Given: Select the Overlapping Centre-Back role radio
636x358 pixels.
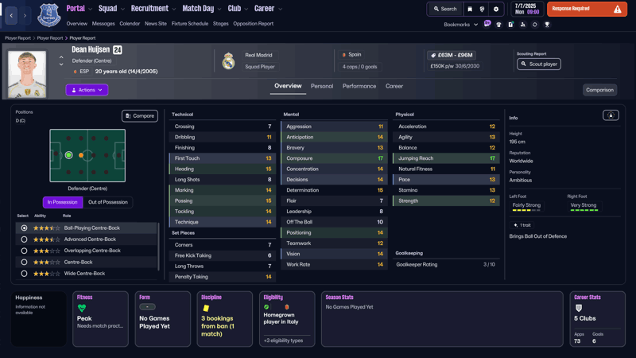Looking at the screenshot, I should coord(25,251).
